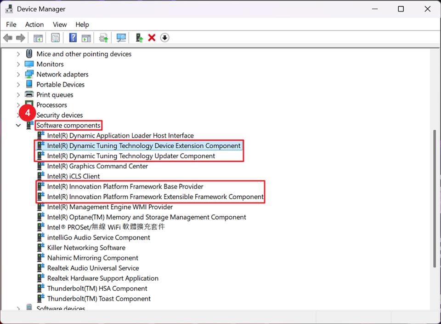Viewport: 441px width, 324px height.
Task: Close the Device Manager window
Action: (x=428, y=9)
